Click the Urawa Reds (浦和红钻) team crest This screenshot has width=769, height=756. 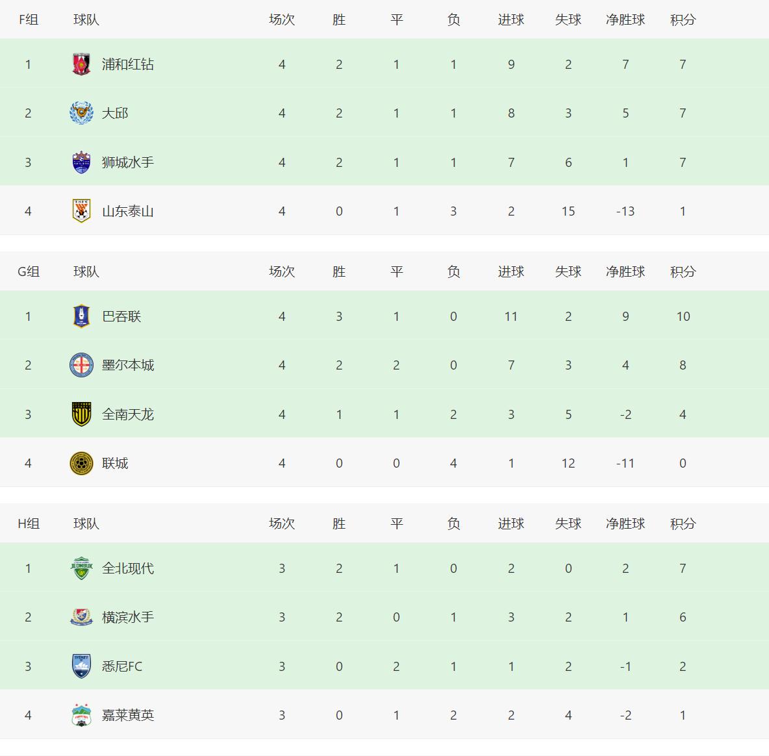click(x=81, y=64)
